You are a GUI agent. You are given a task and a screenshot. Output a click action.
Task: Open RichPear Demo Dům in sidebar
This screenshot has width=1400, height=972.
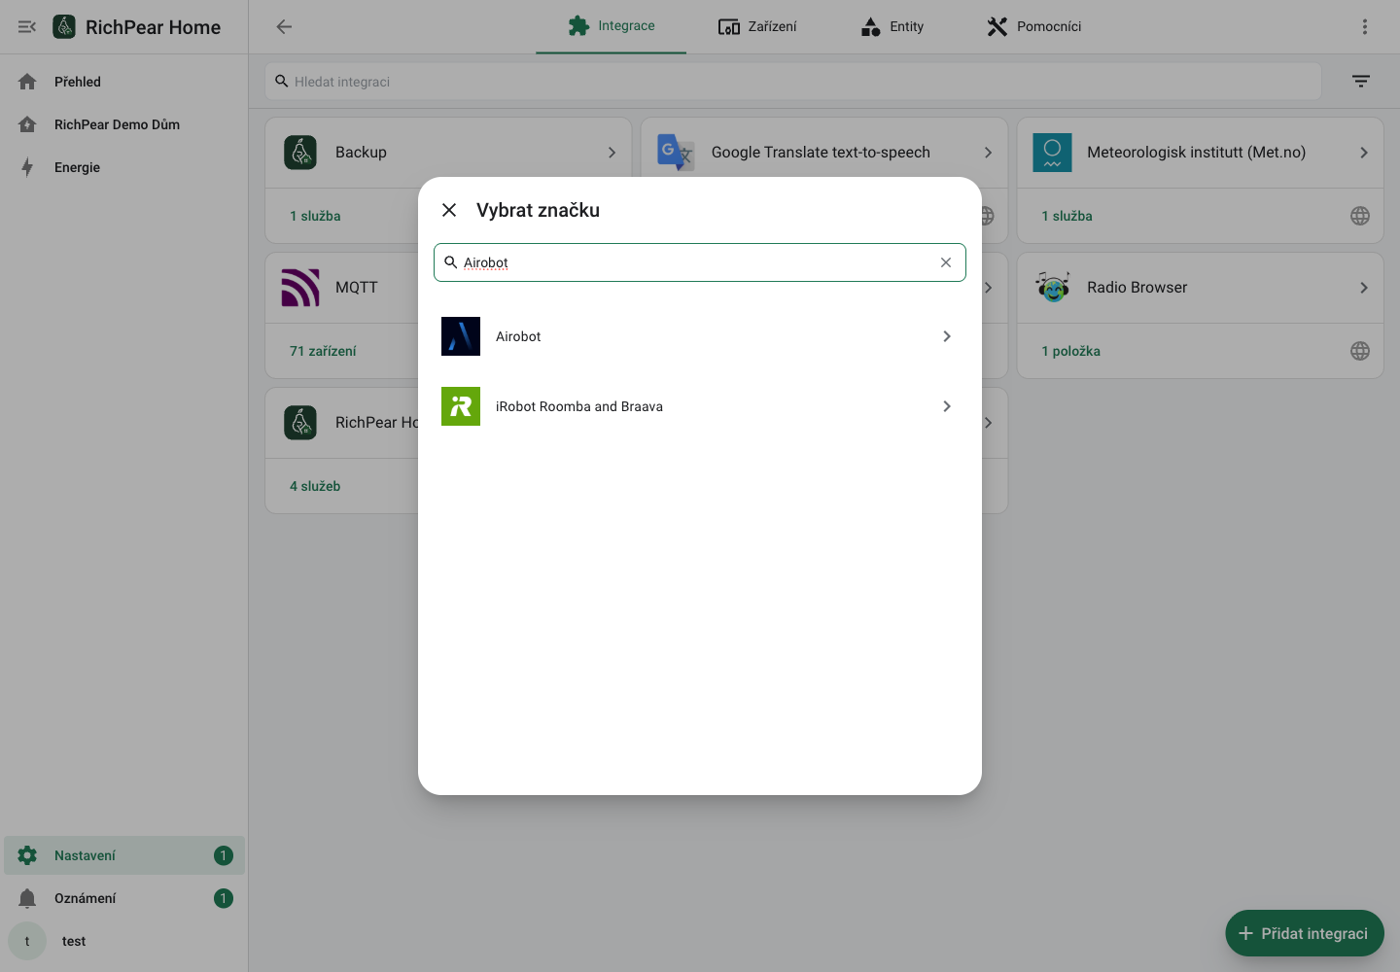[124, 124]
